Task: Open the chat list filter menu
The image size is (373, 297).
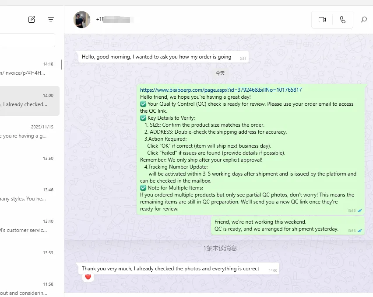Action: [51, 19]
